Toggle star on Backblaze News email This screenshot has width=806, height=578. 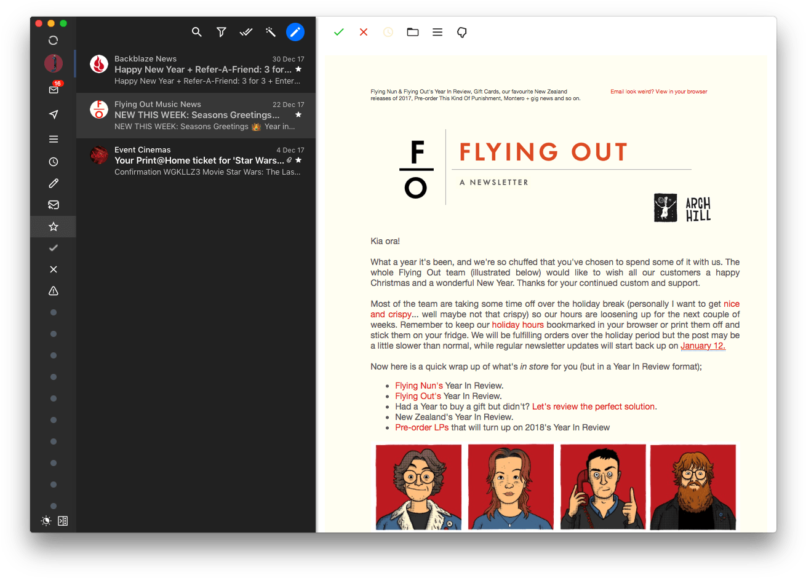click(298, 69)
